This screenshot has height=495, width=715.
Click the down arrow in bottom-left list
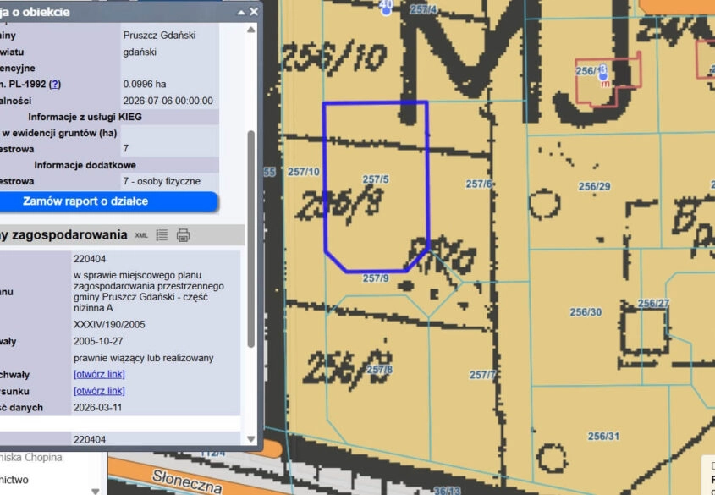pos(96,491)
